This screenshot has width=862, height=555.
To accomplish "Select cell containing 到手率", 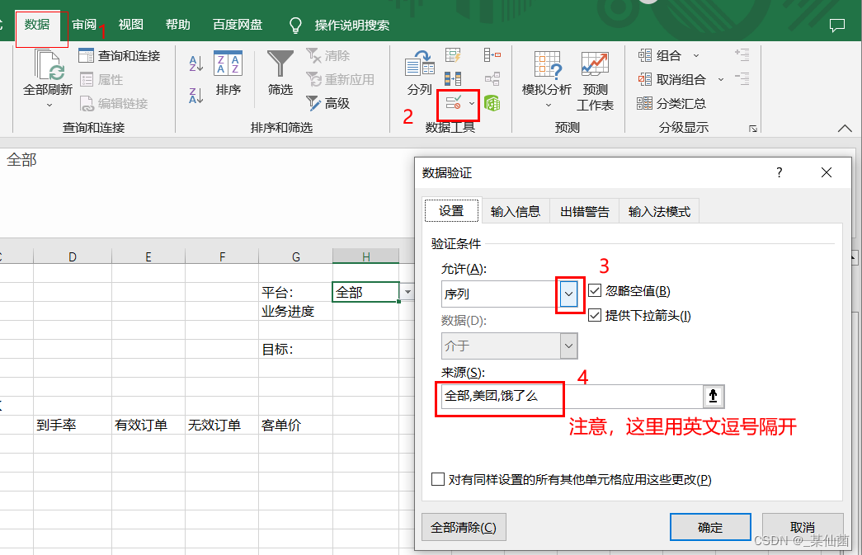I will coord(73,425).
